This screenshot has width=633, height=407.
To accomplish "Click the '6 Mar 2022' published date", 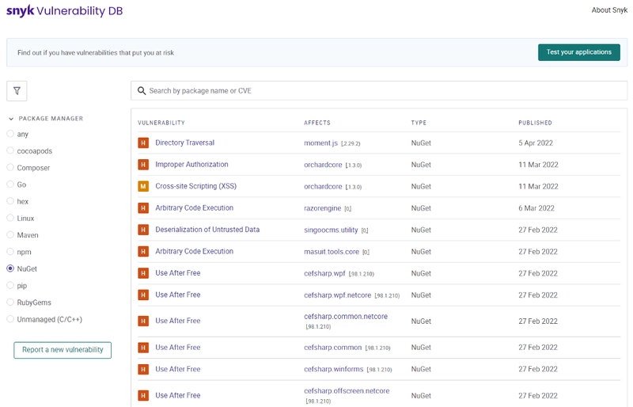I will (x=536, y=208).
